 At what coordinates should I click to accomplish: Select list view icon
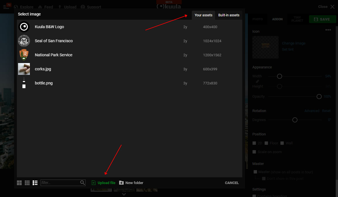click(x=35, y=183)
